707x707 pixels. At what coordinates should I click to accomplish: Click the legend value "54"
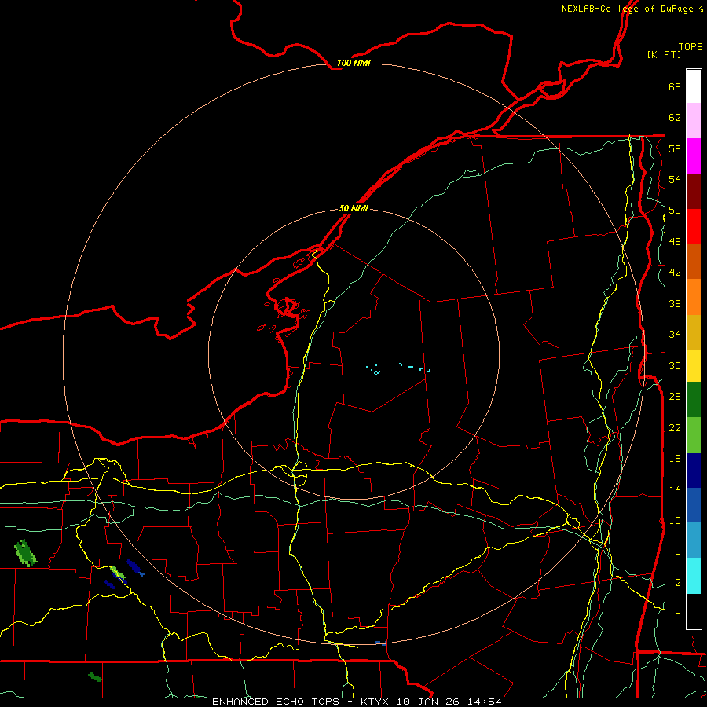(x=675, y=179)
